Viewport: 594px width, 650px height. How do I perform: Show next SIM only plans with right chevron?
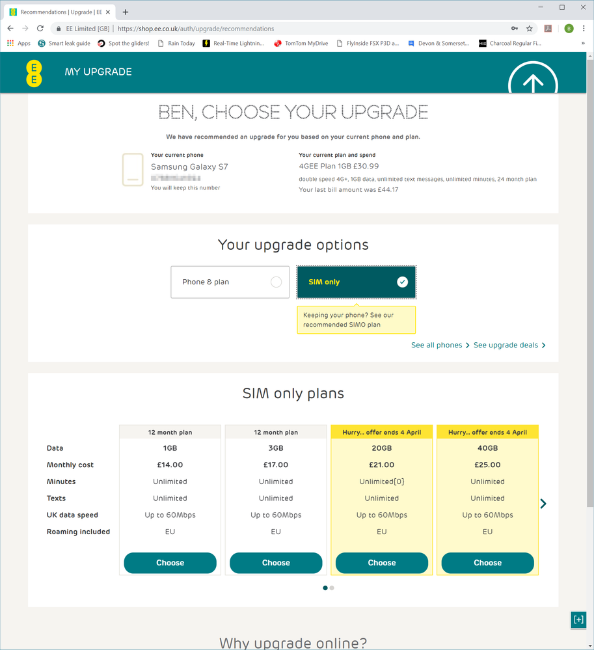543,504
